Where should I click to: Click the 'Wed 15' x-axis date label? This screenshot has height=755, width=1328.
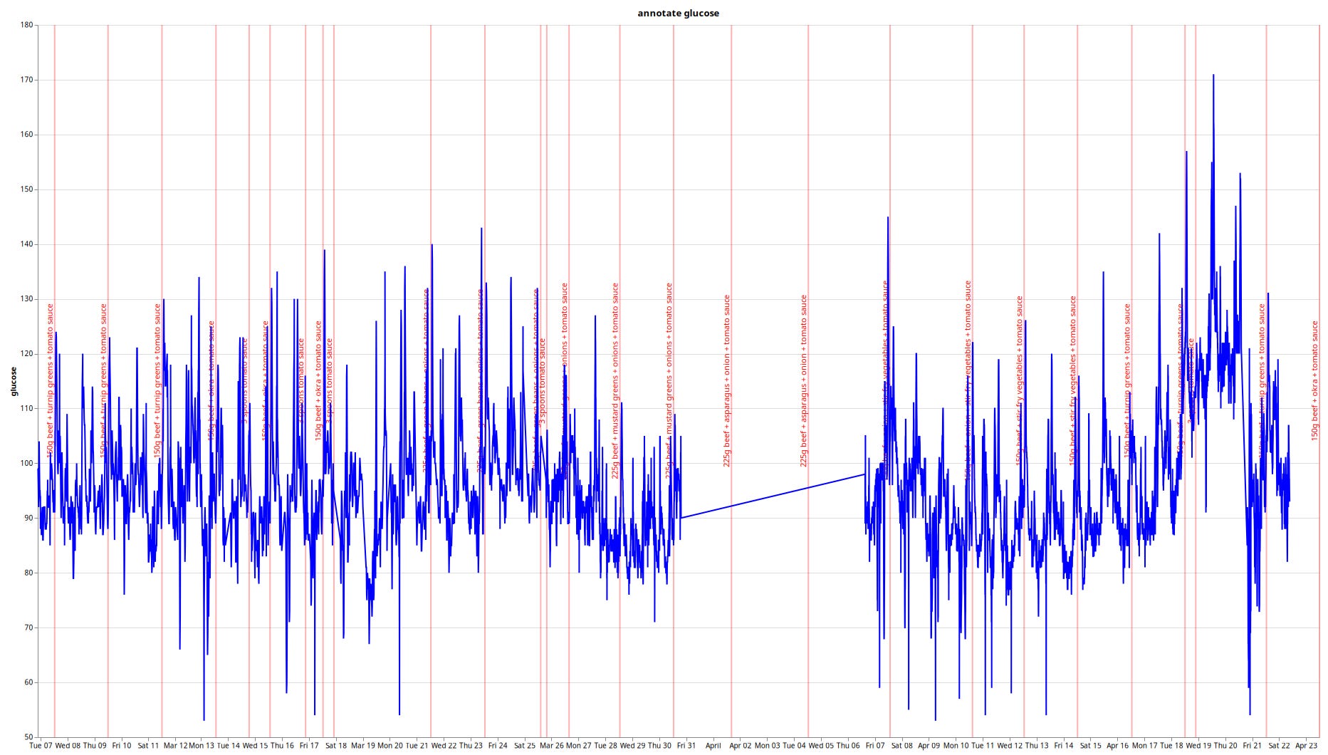256,746
